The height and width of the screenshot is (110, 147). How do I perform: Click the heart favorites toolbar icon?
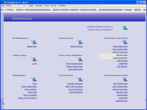tap(51, 10)
